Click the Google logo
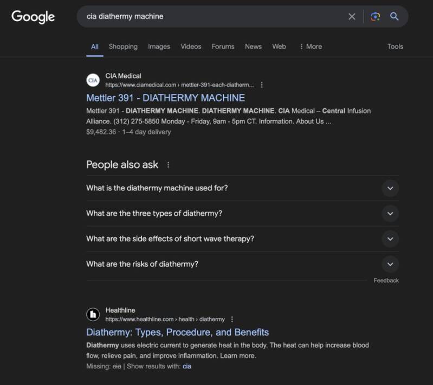 coord(33,17)
